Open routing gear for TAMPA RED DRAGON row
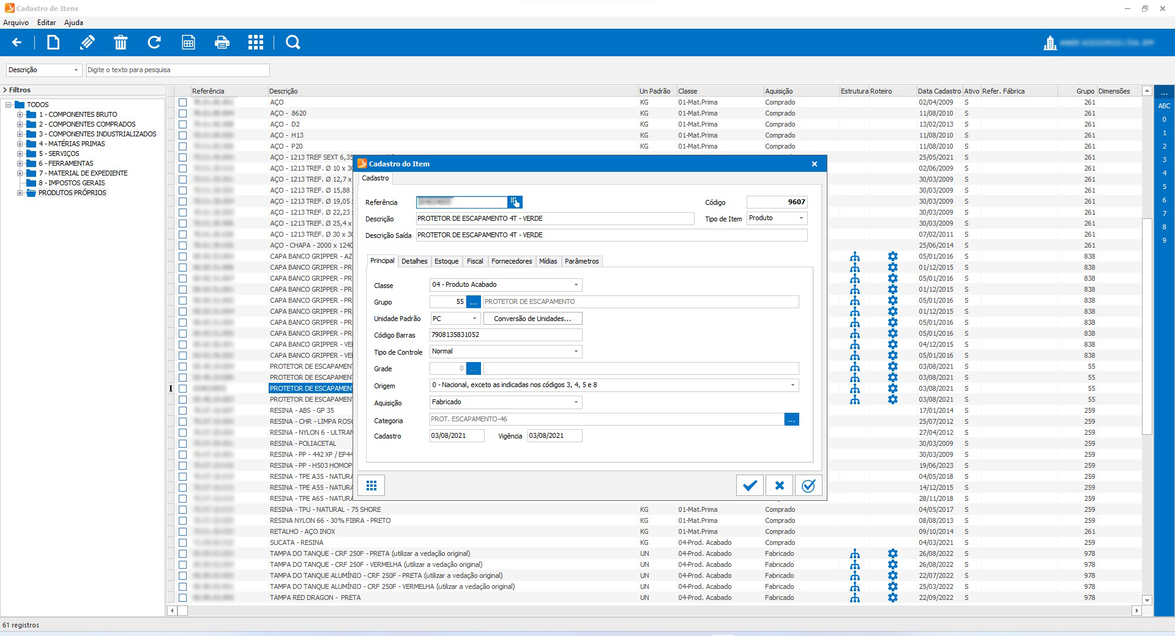The height and width of the screenshot is (636, 1175). [893, 597]
